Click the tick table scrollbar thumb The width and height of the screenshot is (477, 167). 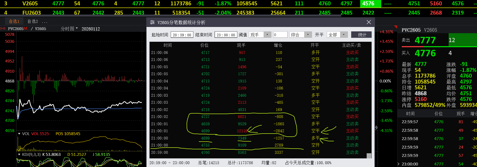pyautogui.click(x=369, y=156)
